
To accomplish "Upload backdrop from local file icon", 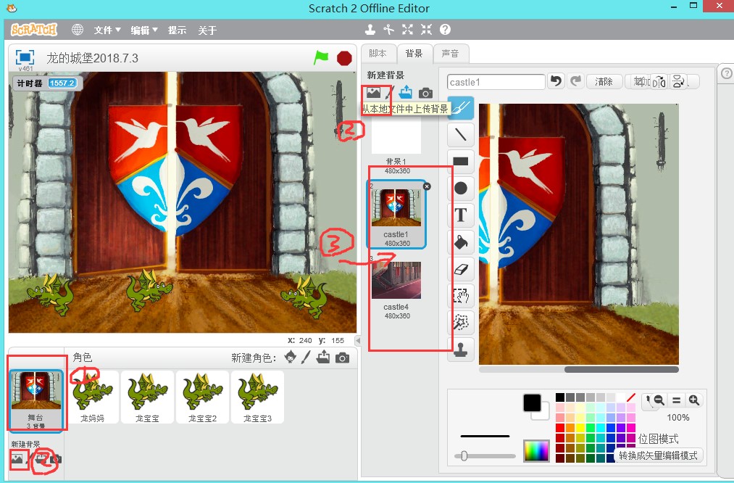I will pos(405,93).
